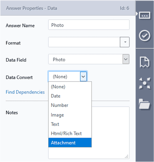Collapse the Data Convert dropdown arrow
Screen dimensions: 154x162
coord(83,77)
